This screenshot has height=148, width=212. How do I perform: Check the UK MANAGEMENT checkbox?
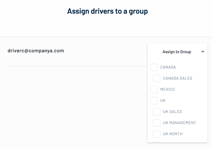[157, 123]
